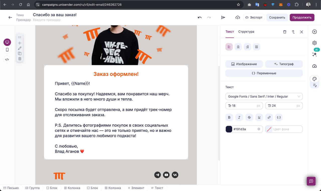This screenshot has width=321, height=191.
Task: Go back using the editor's left arrow
Action: [10, 17]
